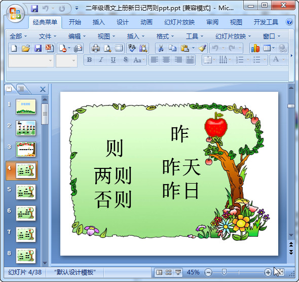Click the Research binoculars icon
Image resolution: width=299 pixels, height=282 pixels.
coord(143,48)
